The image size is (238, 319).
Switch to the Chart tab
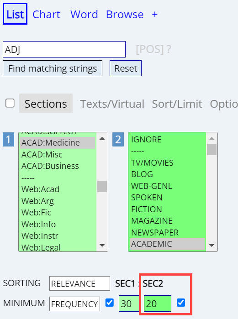pos(47,15)
